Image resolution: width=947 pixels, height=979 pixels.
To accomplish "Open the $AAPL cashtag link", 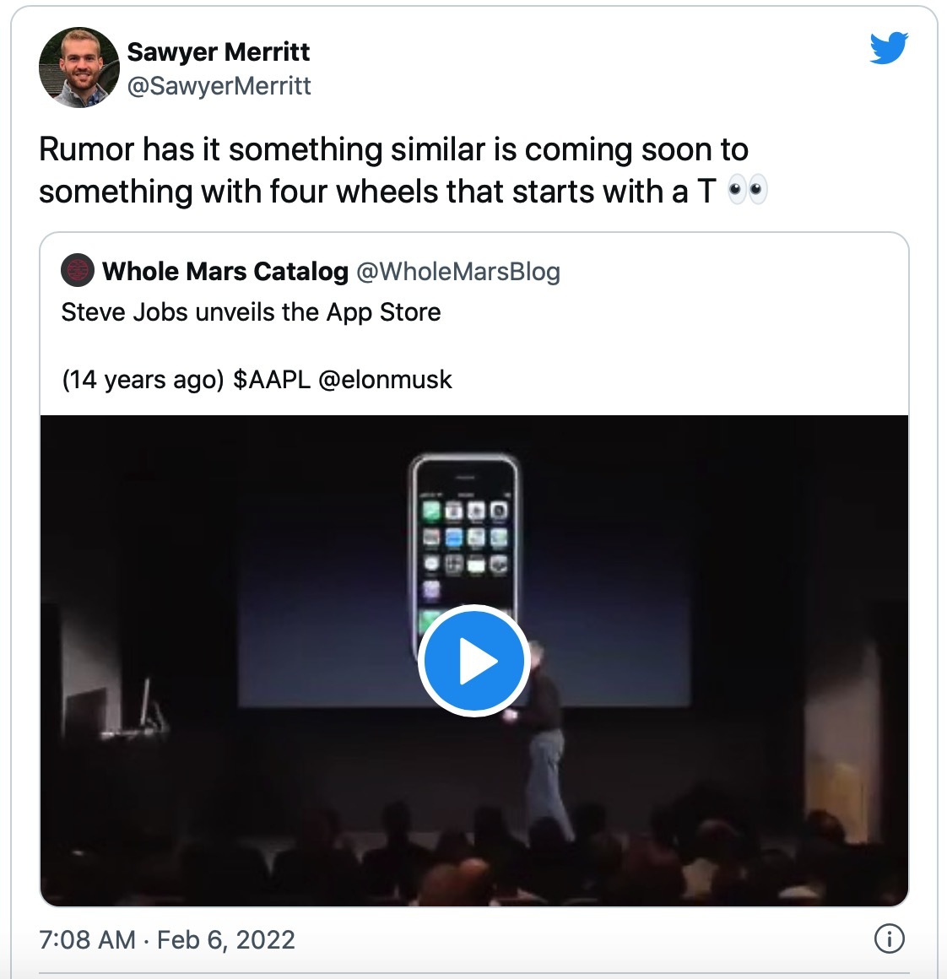I will (272, 380).
